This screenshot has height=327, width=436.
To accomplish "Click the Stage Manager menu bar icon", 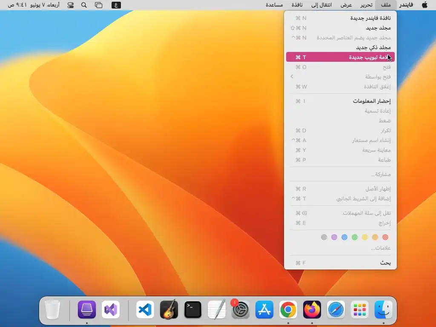I will (98, 5).
